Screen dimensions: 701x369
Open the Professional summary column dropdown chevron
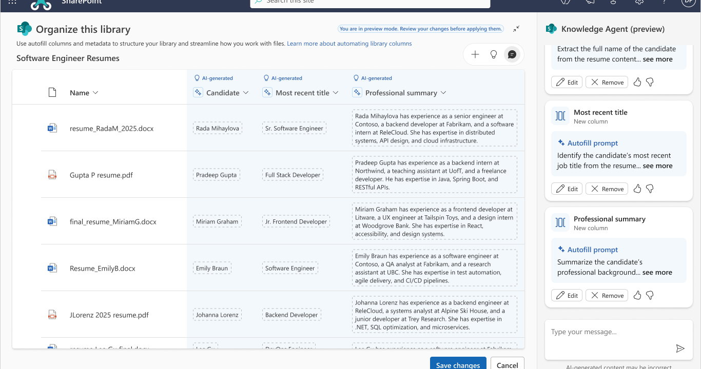click(x=443, y=93)
